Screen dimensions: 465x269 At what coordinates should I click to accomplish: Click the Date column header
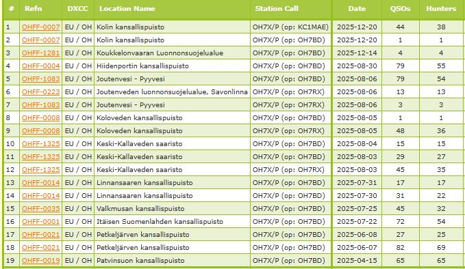click(x=357, y=9)
